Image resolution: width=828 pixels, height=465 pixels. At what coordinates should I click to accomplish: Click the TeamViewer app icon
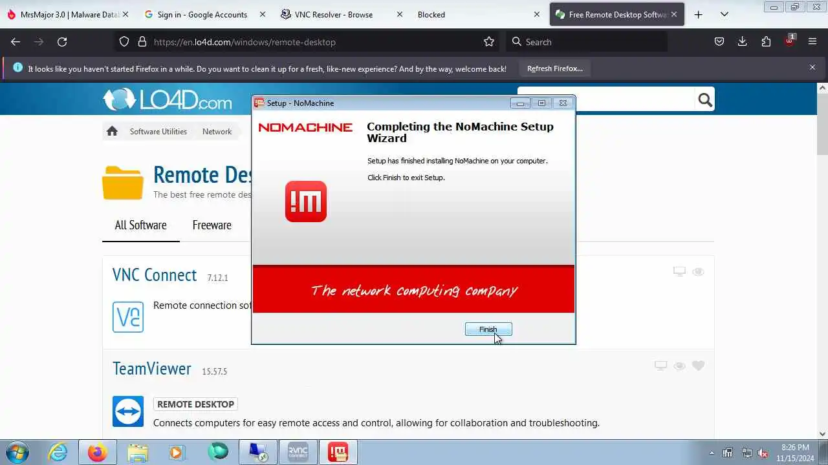128,411
